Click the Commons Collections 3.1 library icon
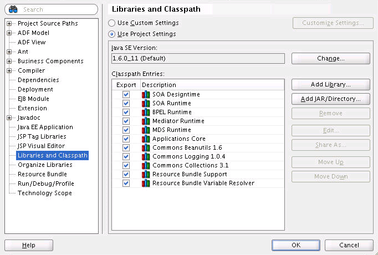Image resolution: width=378 pixels, height=255 pixels. pos(146,165)
